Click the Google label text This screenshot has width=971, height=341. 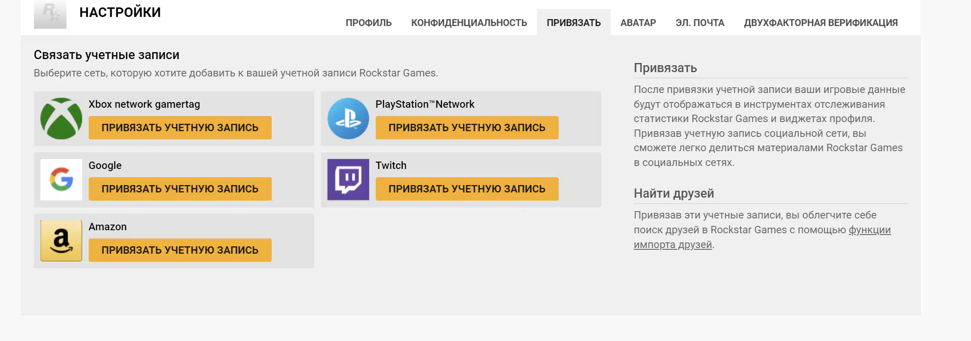(x=105, y=166)
